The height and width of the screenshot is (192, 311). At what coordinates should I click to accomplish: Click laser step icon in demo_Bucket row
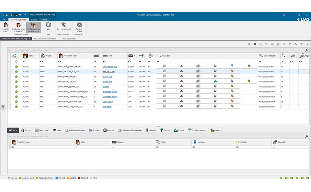point(181,76)
